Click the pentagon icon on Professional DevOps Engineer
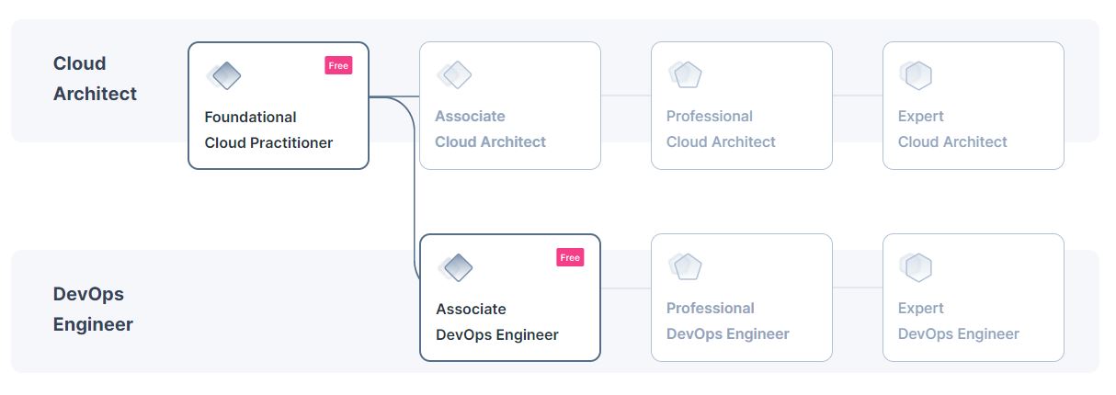1116x395 pixels. pos(686,267)
